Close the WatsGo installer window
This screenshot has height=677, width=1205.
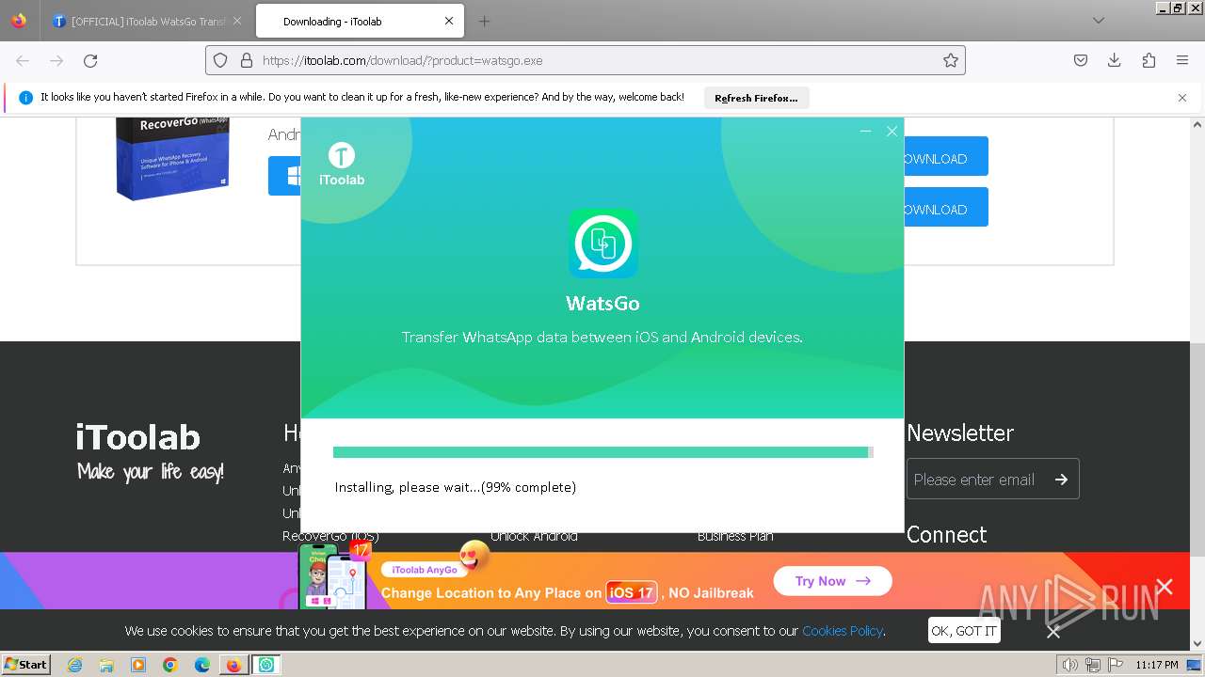pyautogui.click(x=892, y=132)
